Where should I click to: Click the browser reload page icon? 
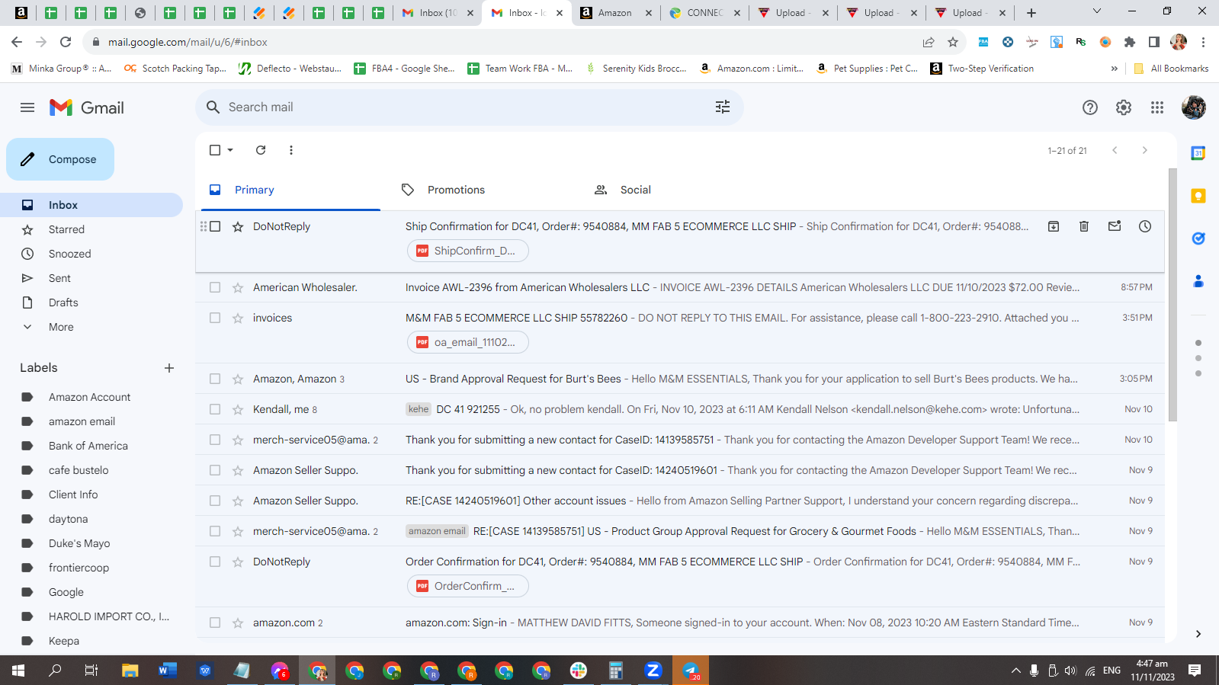coord(66,42)
